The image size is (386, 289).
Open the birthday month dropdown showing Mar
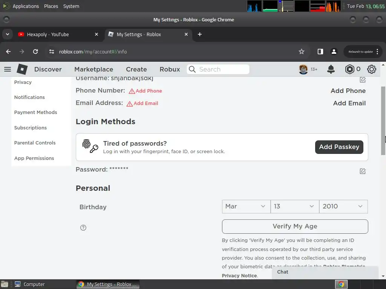pyautogui.click(x=246, y=207)
